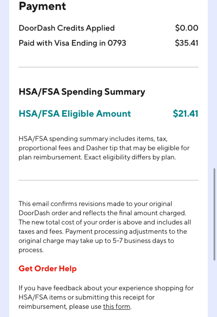Open the Get Order Help link
This screenshot has width=217, height=317.
click(x=48, y=268)
